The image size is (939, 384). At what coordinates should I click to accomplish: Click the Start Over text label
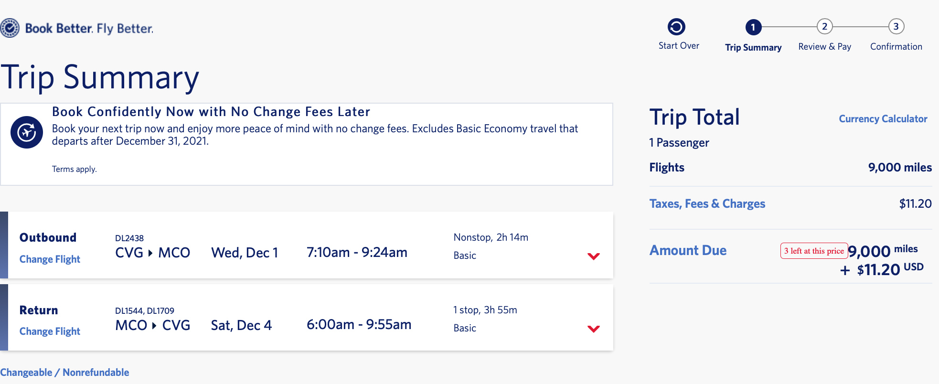pos(679,46)
